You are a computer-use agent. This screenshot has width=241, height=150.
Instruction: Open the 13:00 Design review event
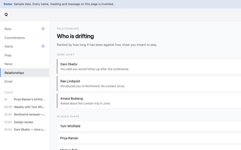[25, 122]
